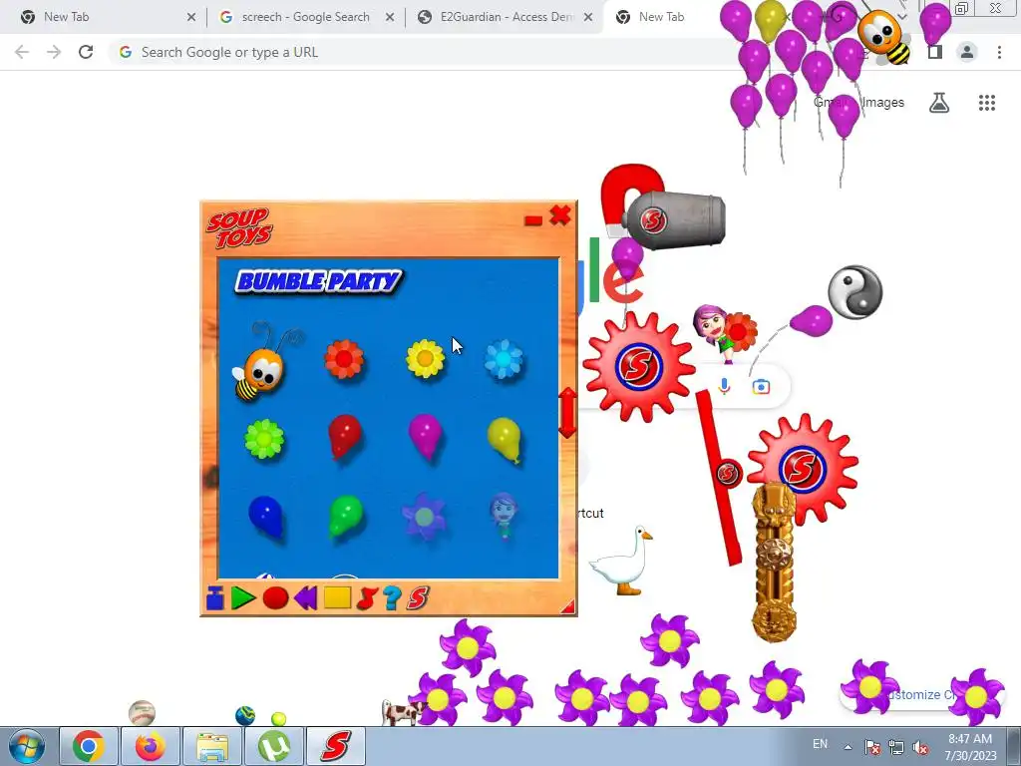Click the green play button in Soup Toys
The image size is (1021, 766).
(x=243, y=598)
